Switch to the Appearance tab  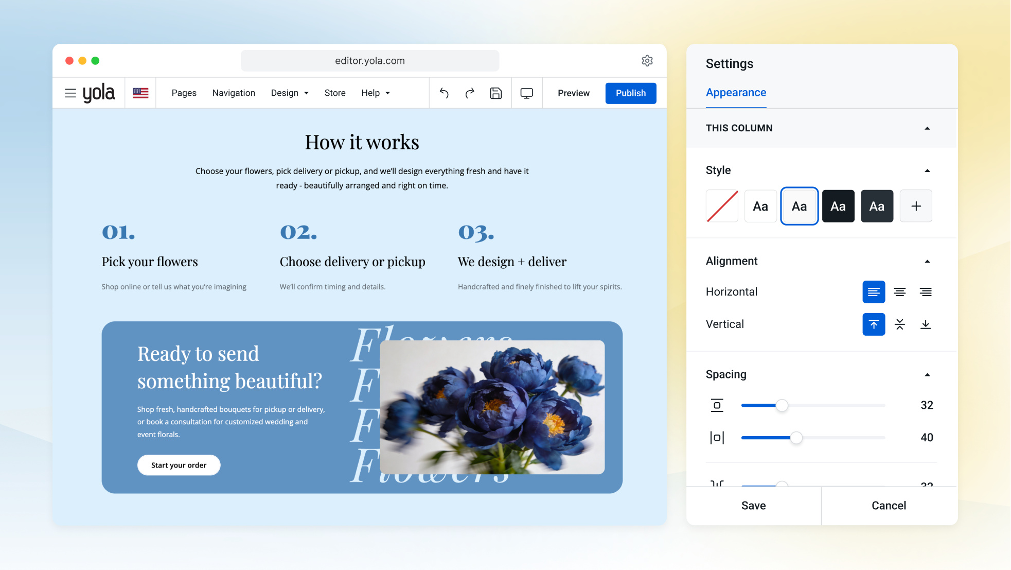pos(736,93)
